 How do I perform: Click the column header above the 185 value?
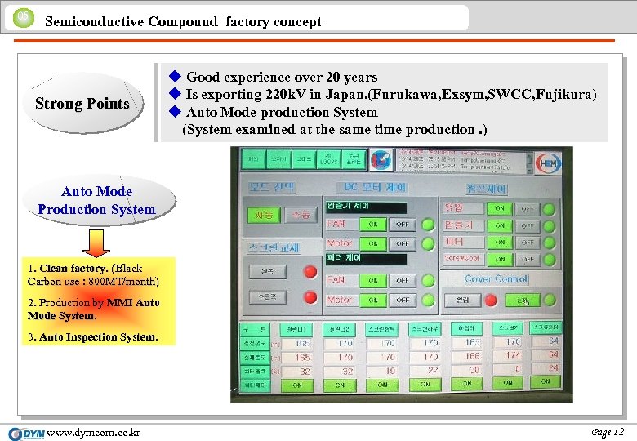click(296, 329)
